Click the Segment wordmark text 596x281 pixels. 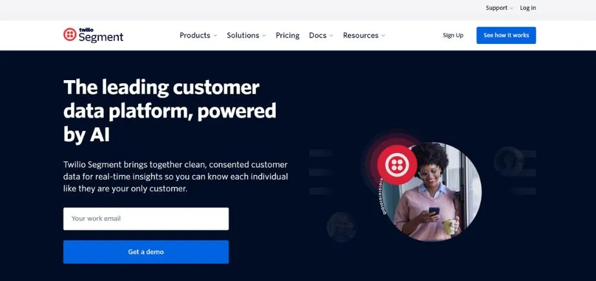[x=101, y=37]
